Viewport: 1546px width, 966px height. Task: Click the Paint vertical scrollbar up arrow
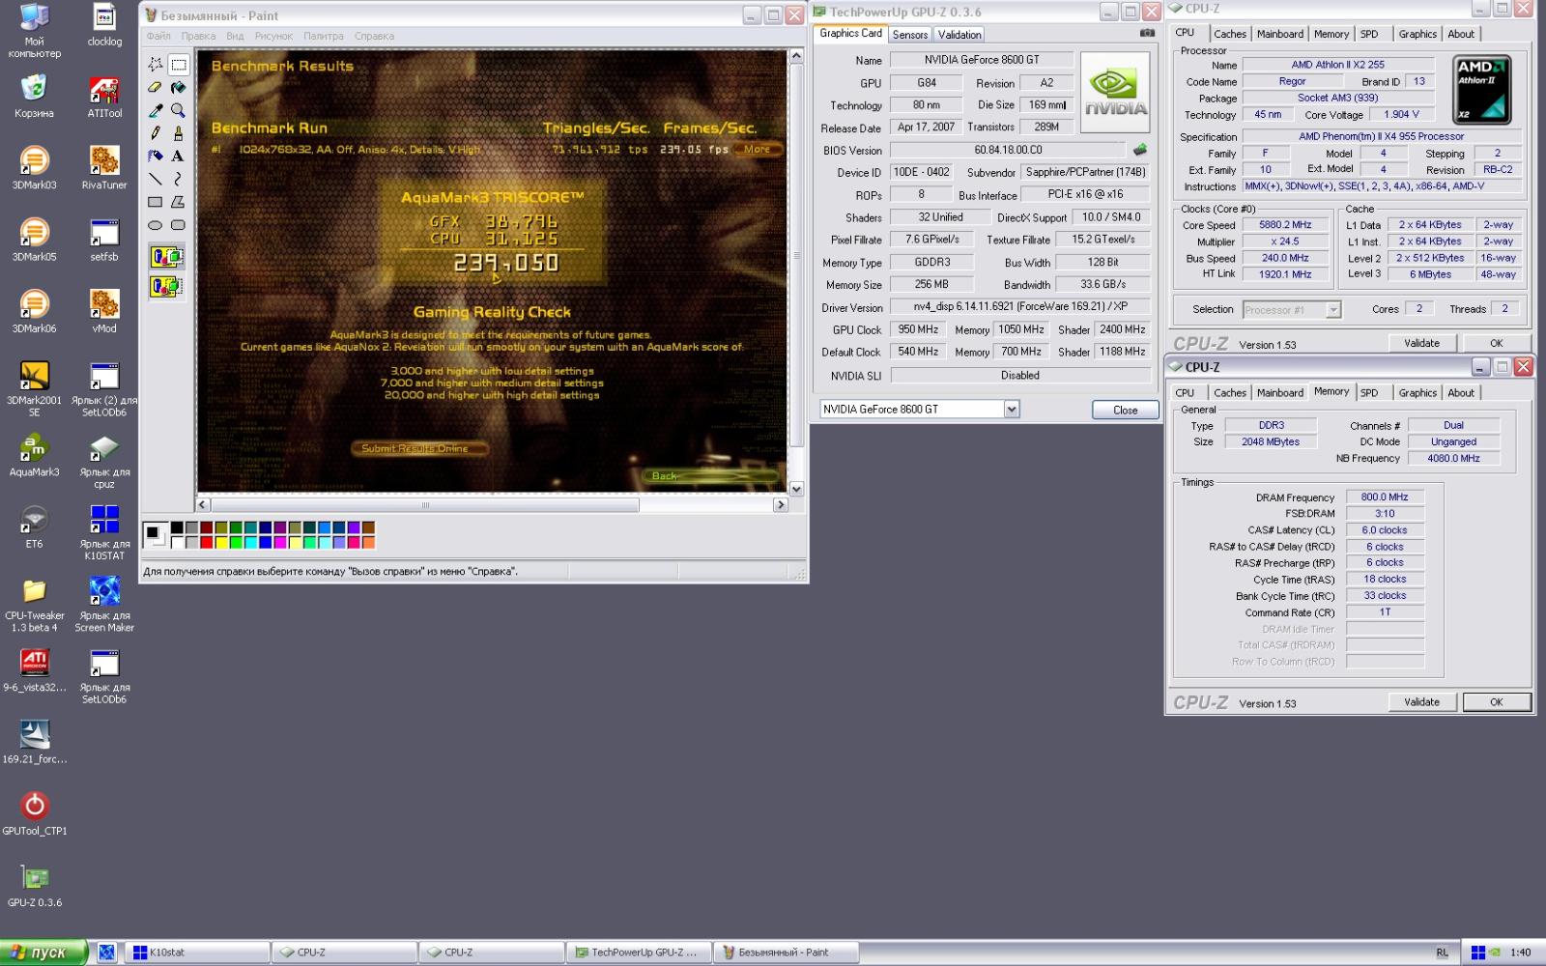(796, 56)
